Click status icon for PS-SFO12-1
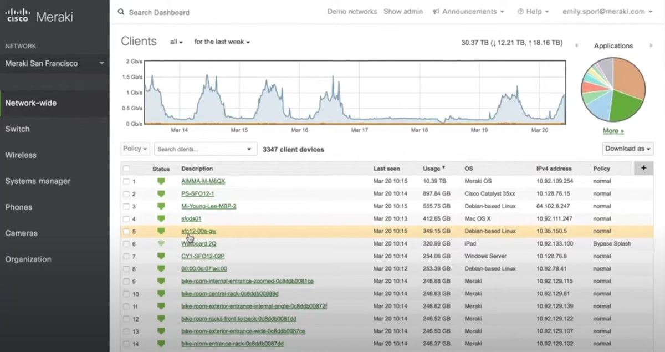The image size is (665, 352). coord(161,193)
